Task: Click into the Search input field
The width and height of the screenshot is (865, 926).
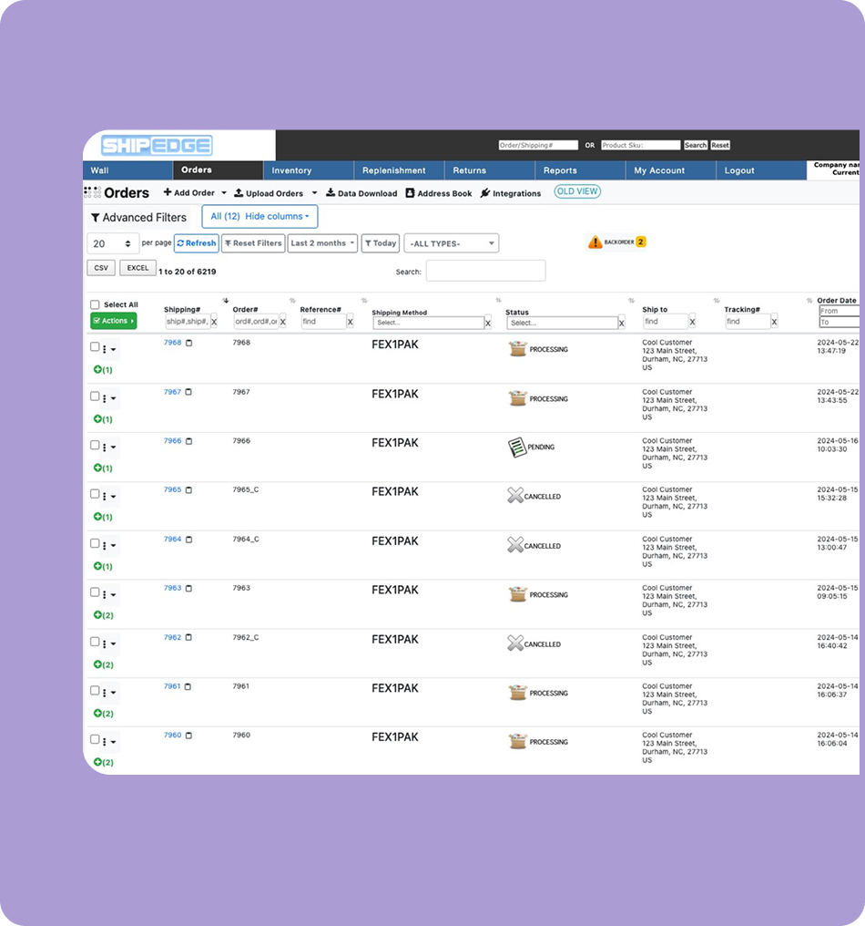Action: [x=485, y=271]
